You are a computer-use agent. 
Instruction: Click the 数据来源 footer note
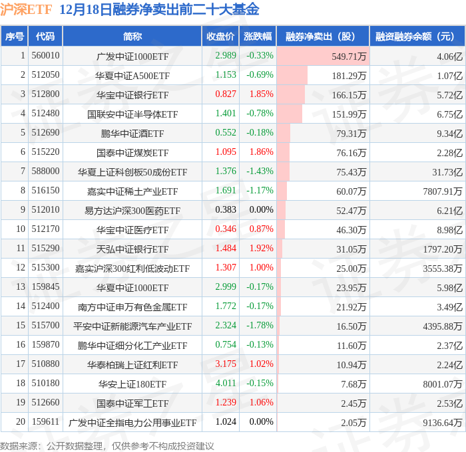tap(107, 446)
